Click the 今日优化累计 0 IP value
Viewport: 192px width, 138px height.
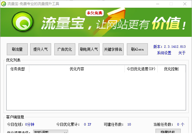pos(87,124)
